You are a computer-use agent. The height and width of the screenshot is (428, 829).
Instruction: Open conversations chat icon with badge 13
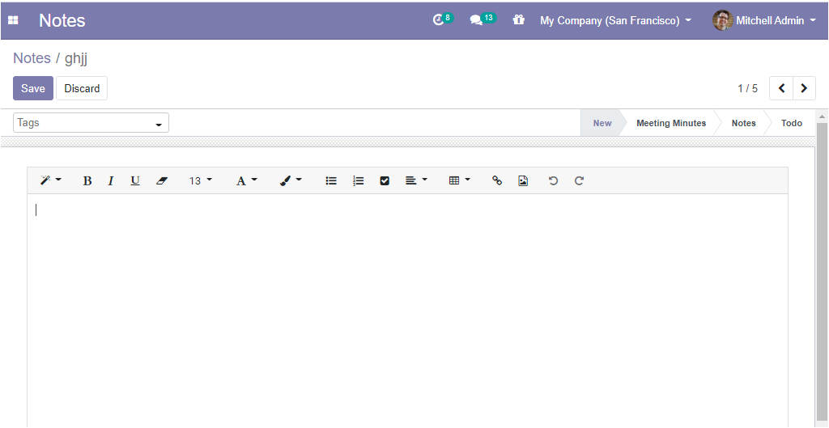482,19
